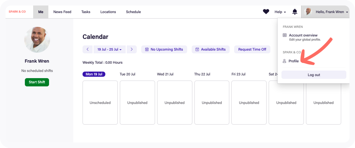This screenshot has width=355, height=148.
Task: Open the Tasks tab
Action: click(x=86, y=12)
